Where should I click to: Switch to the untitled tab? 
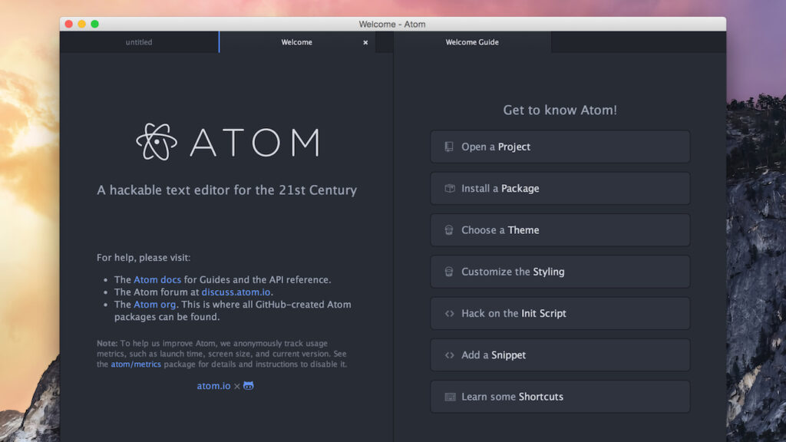(139, 42)
